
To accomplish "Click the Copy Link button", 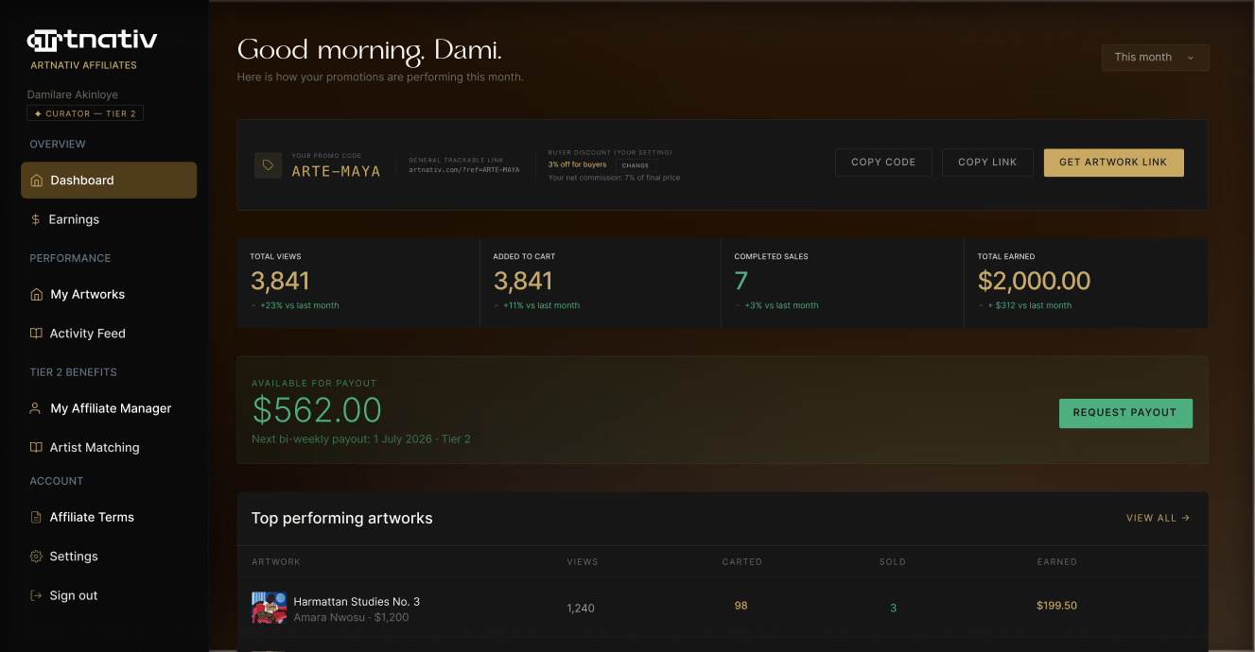I will pyautogui.click(x=987, y=163).
